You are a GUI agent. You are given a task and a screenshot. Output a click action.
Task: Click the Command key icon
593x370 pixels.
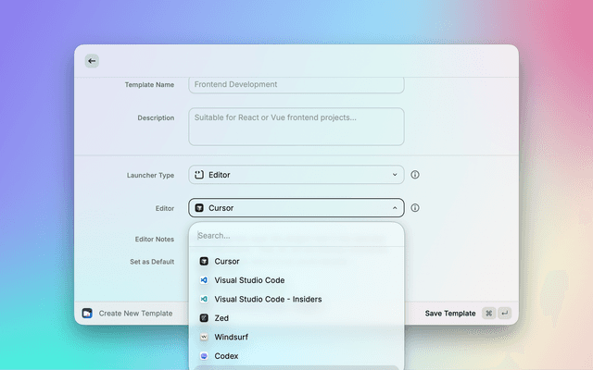(x=488, y=314)
